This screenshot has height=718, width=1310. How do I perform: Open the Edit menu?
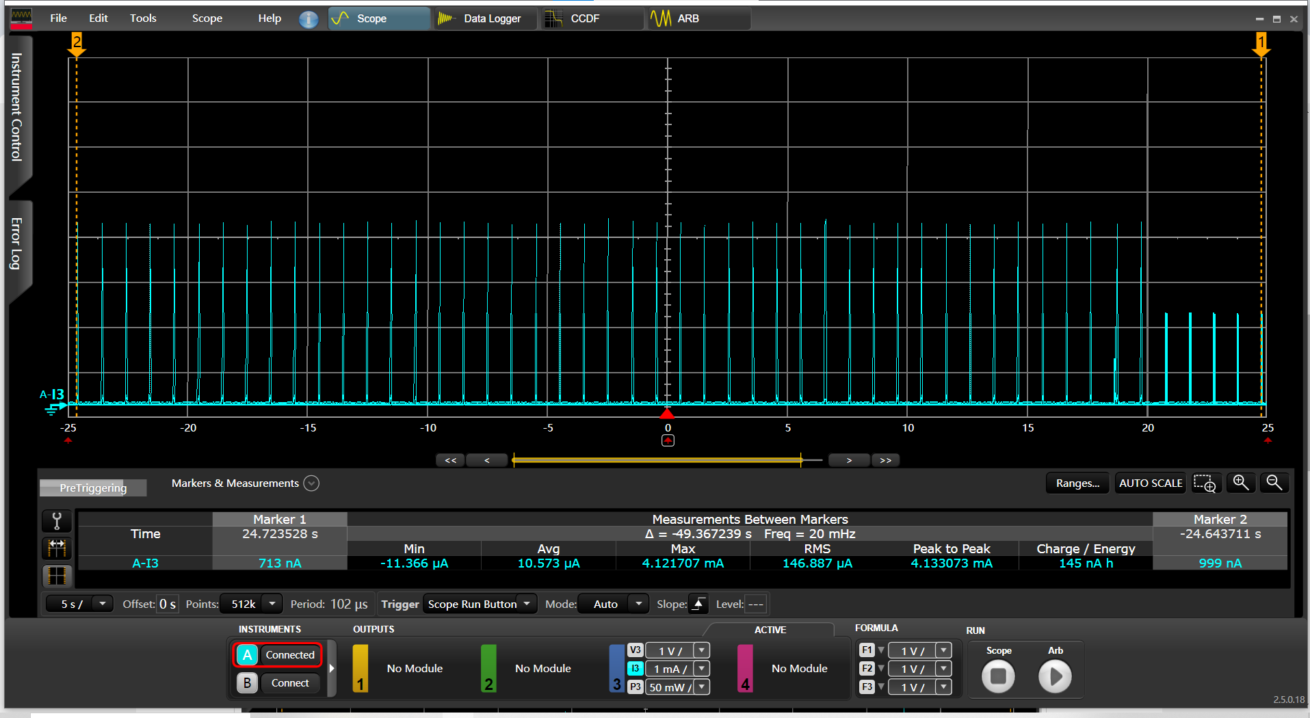point(98,18)
